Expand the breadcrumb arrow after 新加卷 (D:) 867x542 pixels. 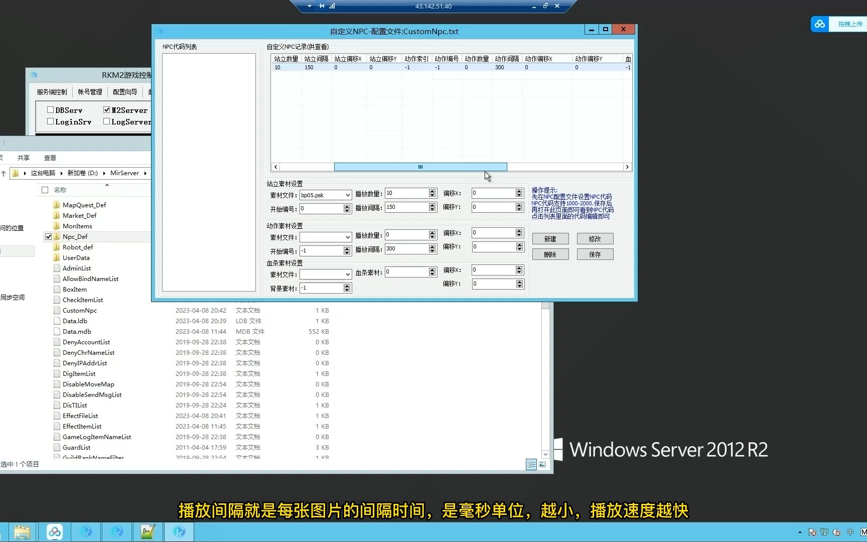click(104, 173)
